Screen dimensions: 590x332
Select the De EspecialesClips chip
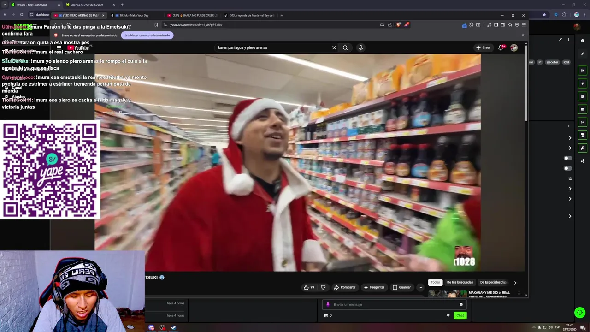[494, 282]
